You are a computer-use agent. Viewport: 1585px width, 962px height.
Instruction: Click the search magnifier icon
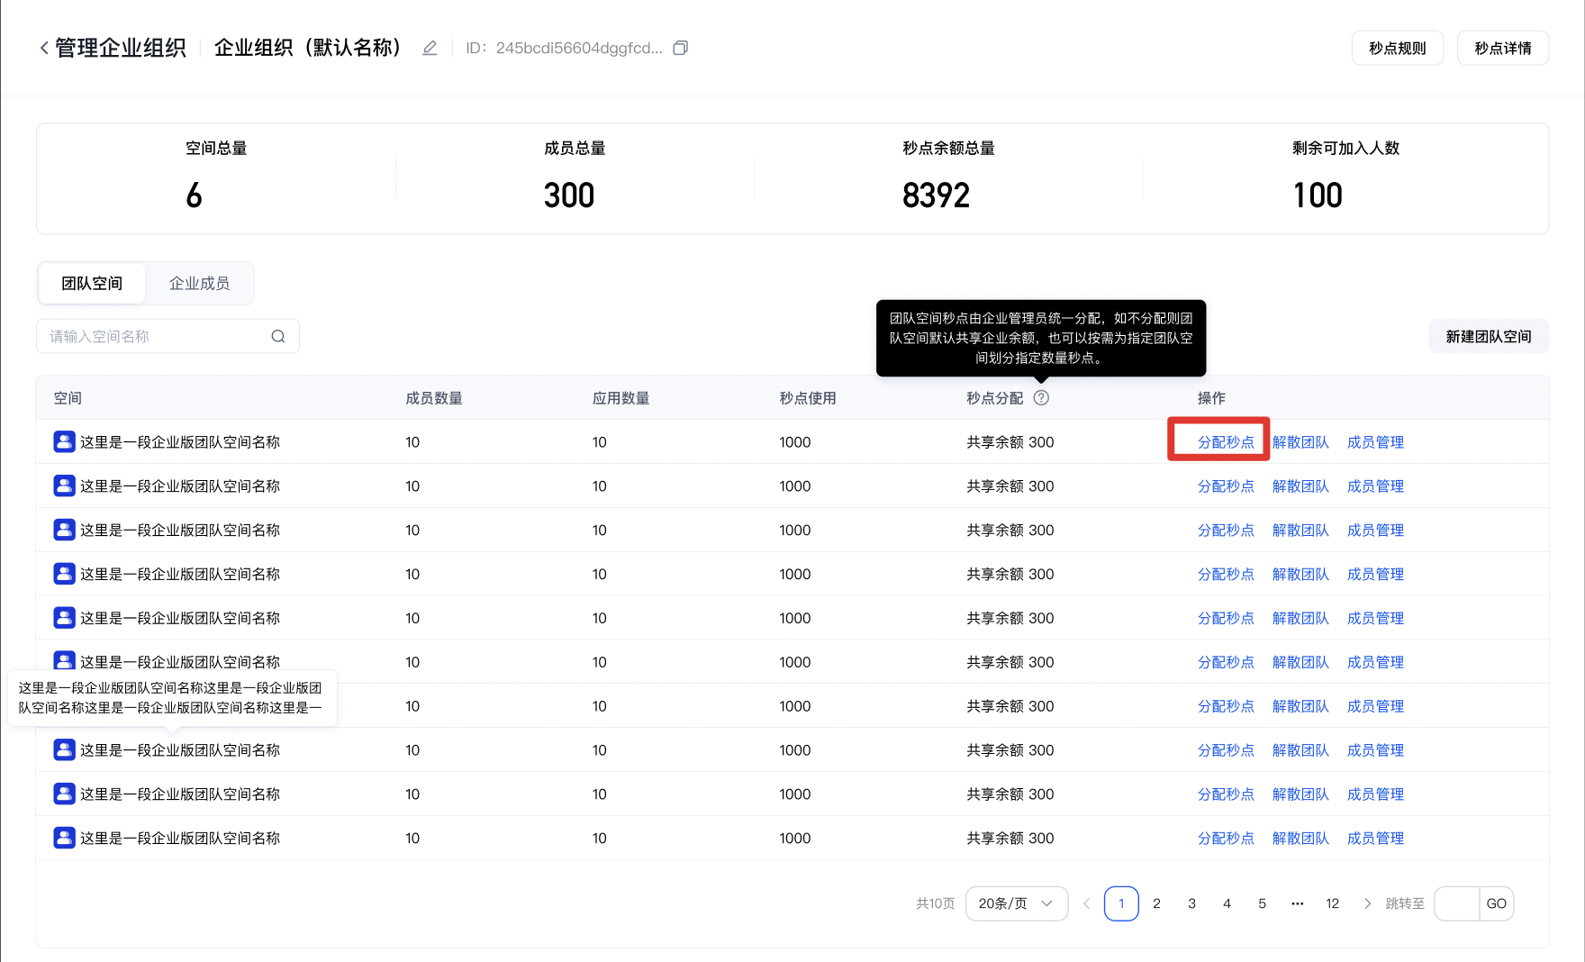coord(278,336)
